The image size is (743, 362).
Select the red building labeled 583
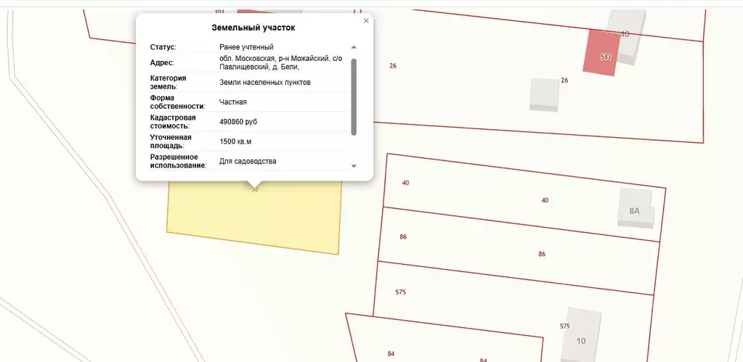pyautogui.click(x=604, y=53)
